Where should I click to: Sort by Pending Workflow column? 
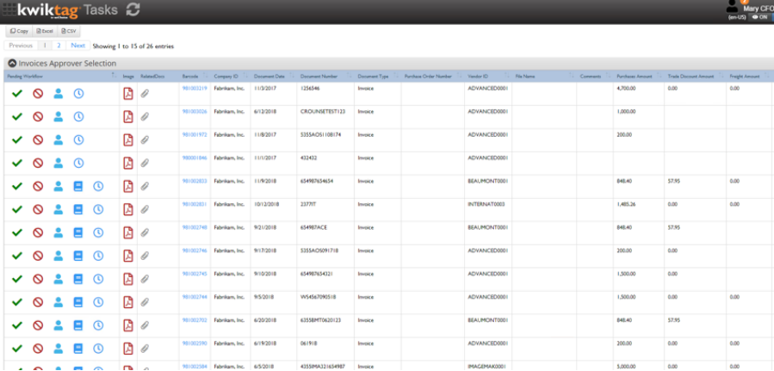click(x=62, y=77)
